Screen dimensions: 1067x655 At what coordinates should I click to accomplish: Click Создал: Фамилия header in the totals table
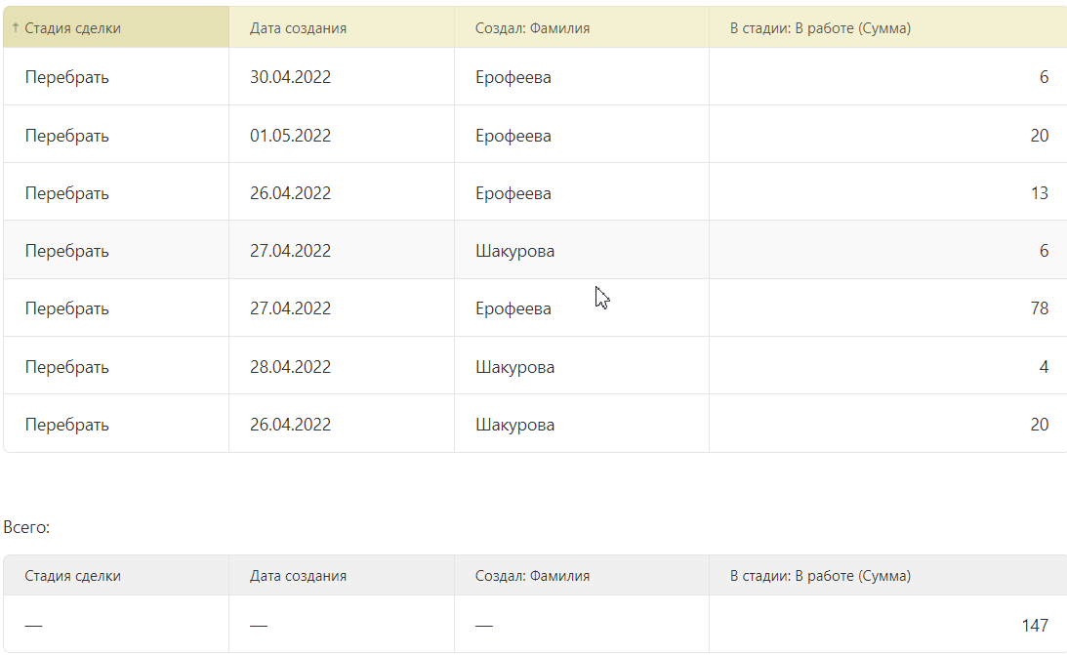[x=532, y=576]
